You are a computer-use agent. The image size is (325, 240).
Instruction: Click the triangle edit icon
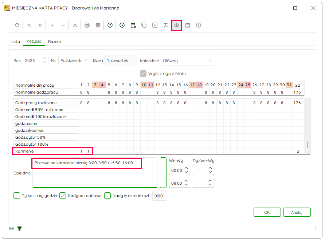coord(75,25)
